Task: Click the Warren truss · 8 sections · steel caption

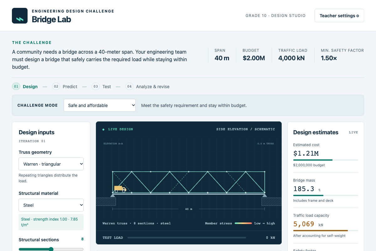Action: (x=137, y=223)
